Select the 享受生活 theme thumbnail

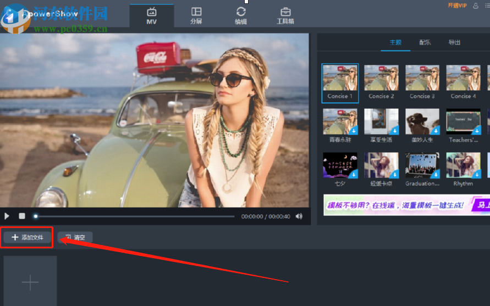point(381,121)
